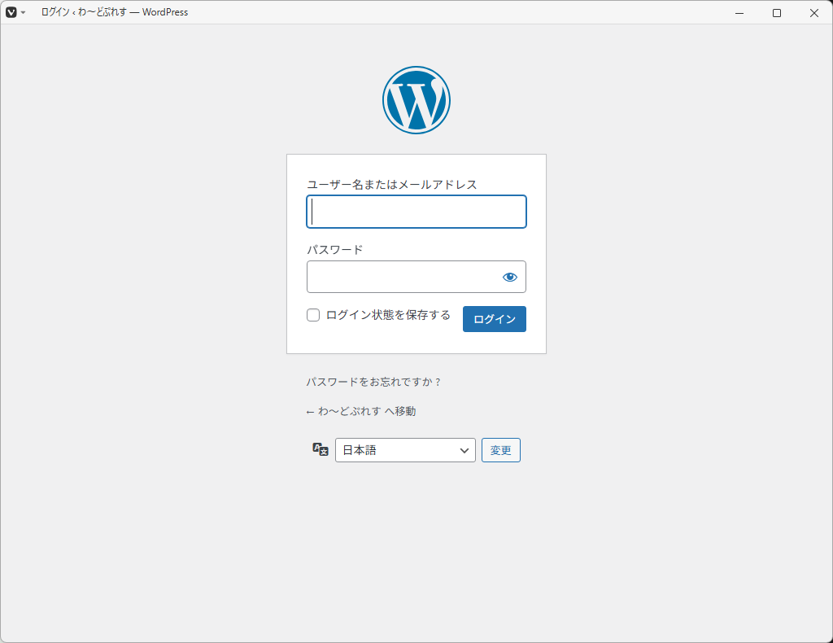
Task: Focus the パスワード input field
Action: coord(416,277)
